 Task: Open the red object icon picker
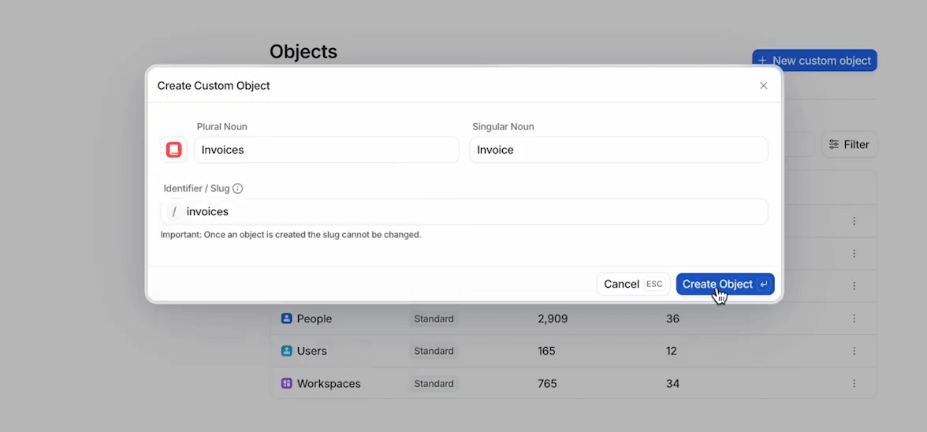(173, 150)
